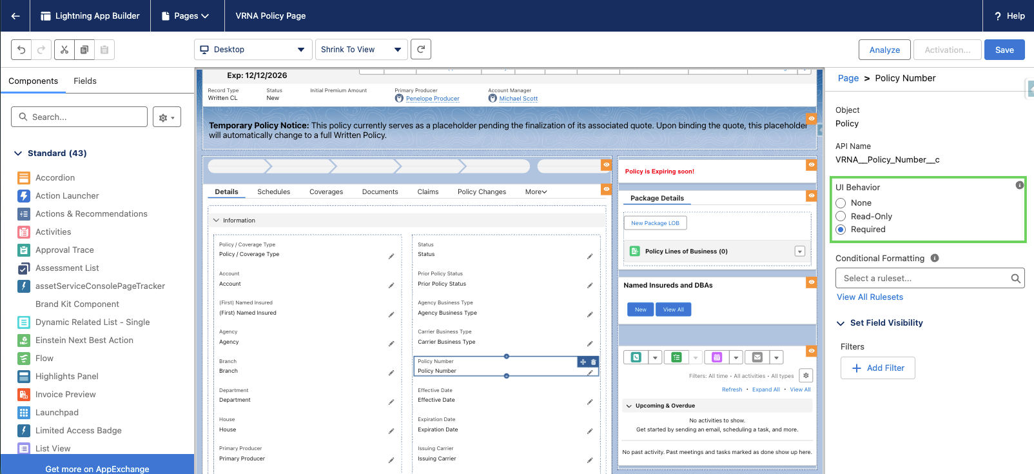
Task: Copy the selected component
Action: [x=84, y=50]
